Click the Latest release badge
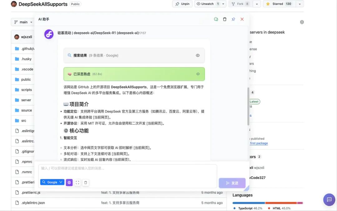This screenshot has height=211, width=337. 255,101
